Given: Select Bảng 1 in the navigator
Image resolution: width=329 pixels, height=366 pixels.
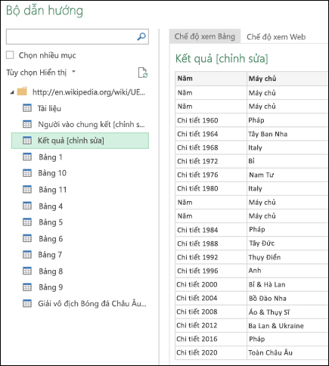Looking at the screenshot, I should point(51,157).
